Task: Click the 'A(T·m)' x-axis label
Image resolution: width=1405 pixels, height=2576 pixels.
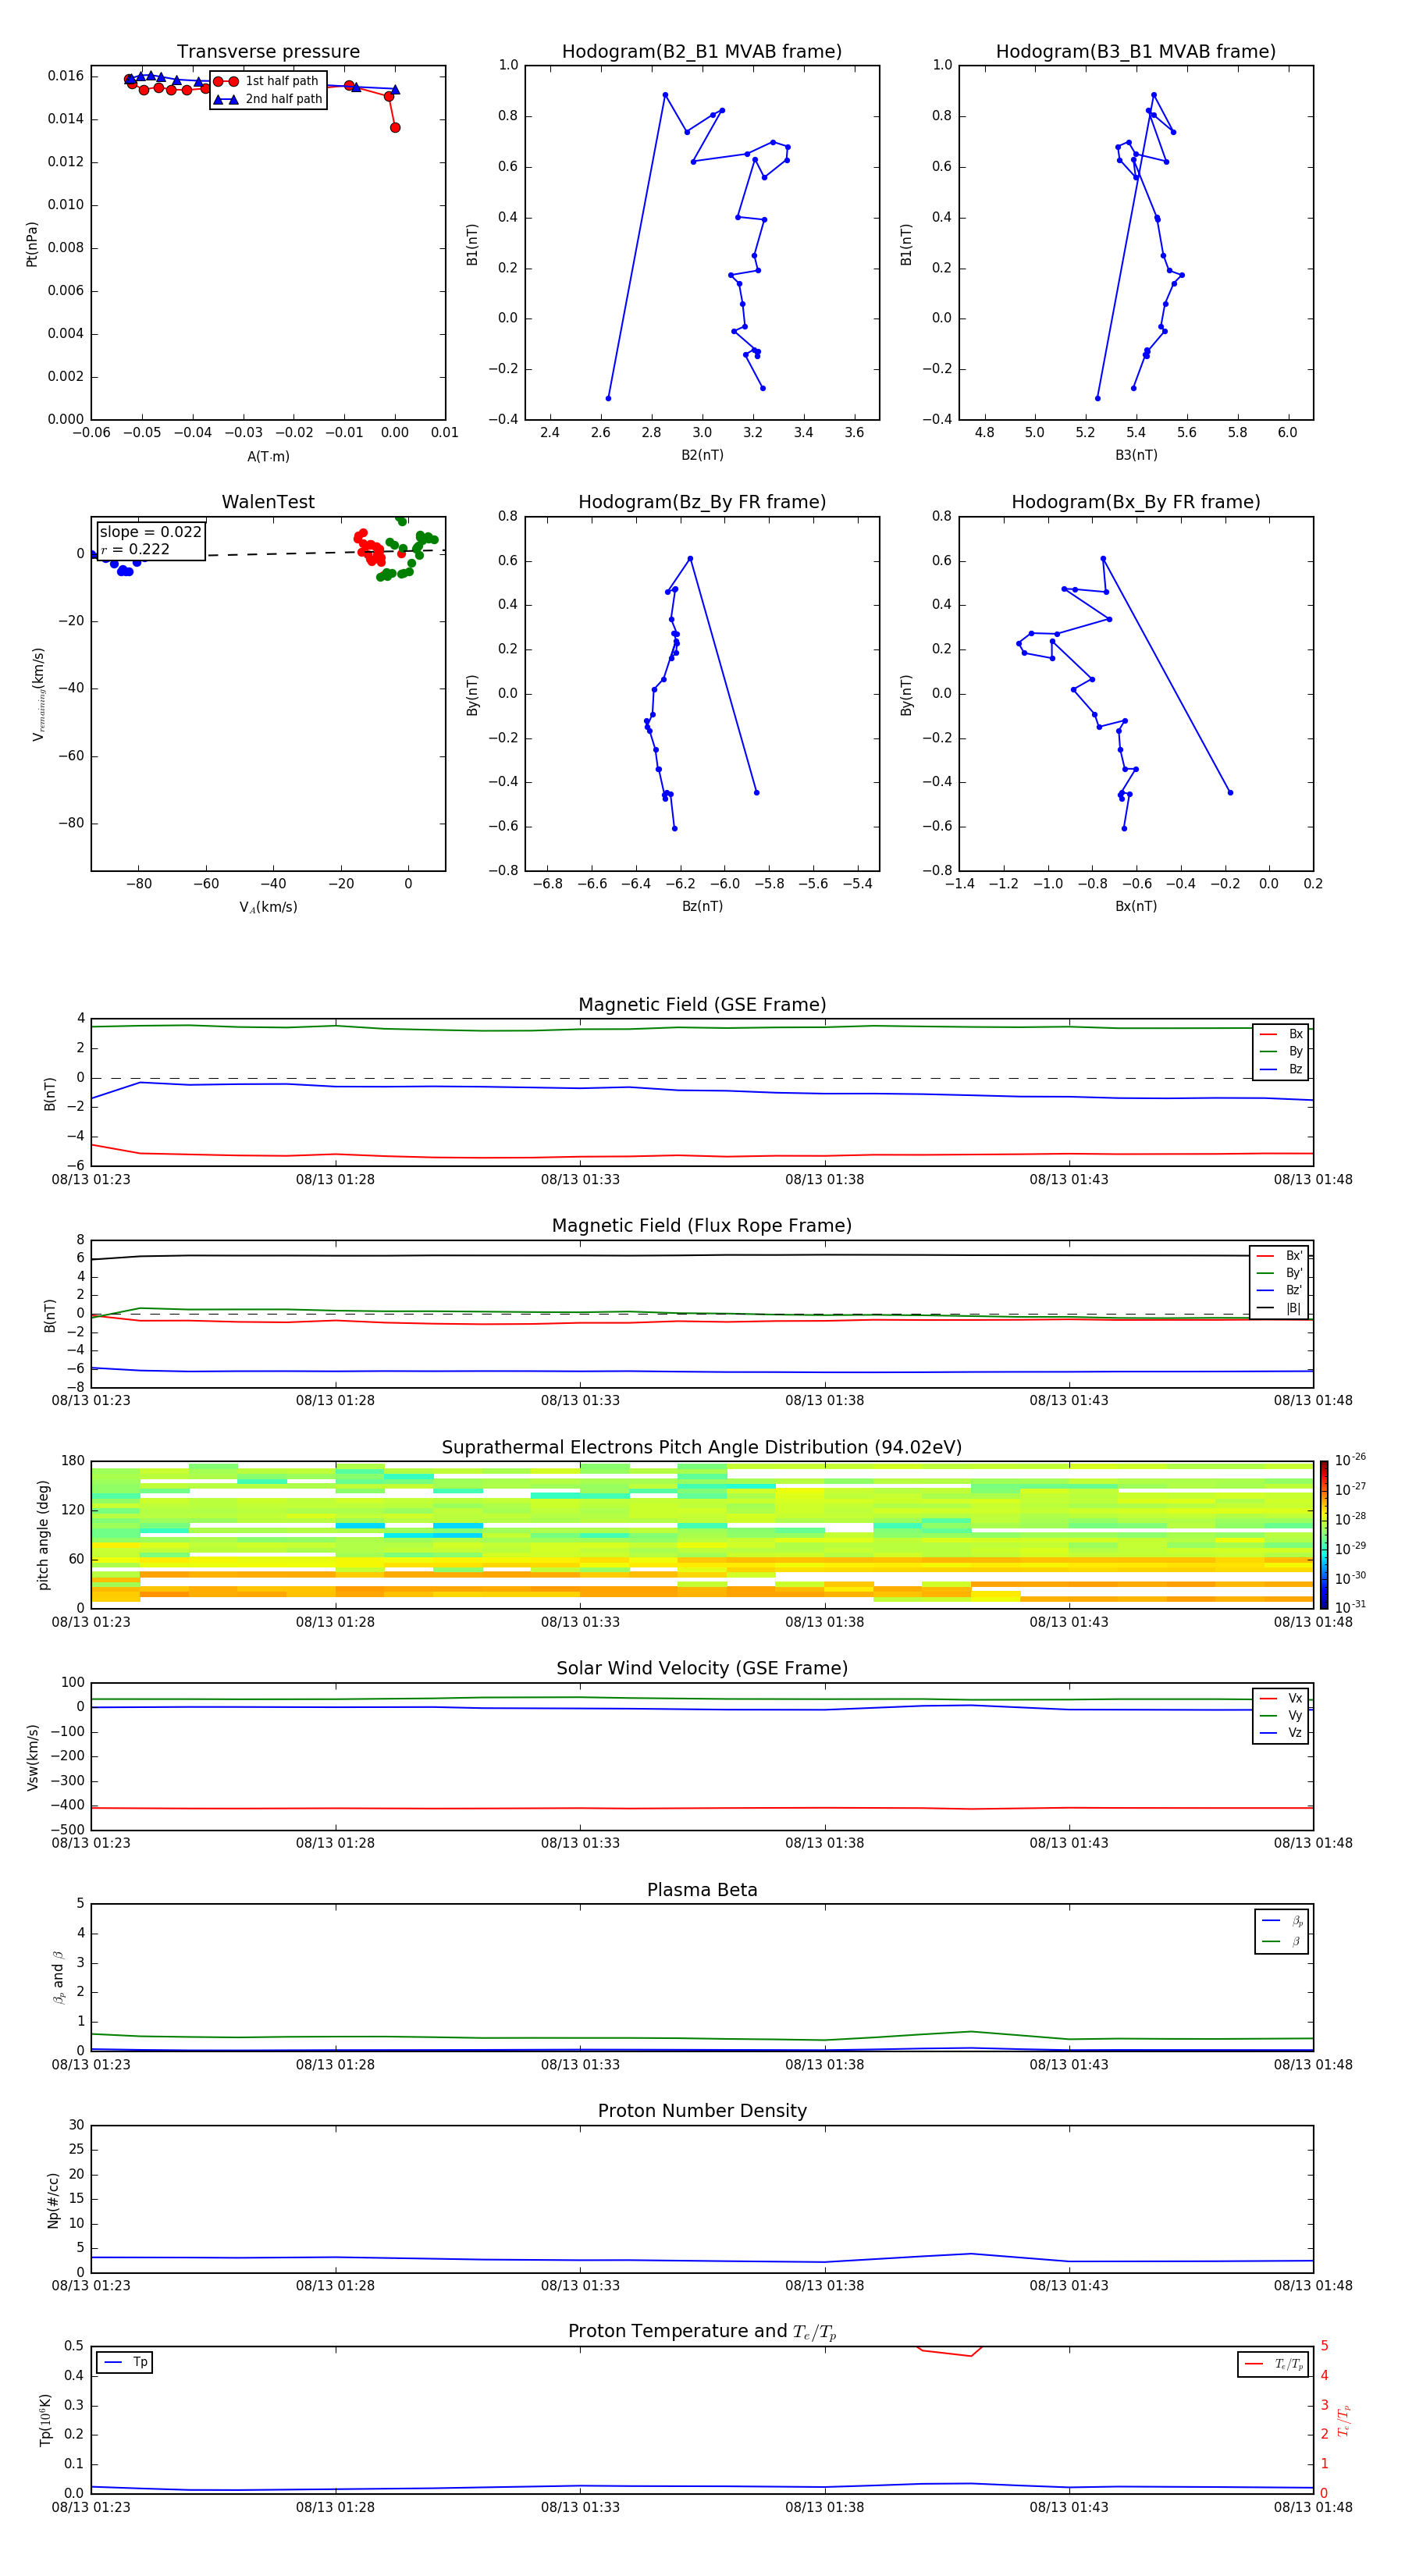Action: pyautogui.click(x=268, y=457)
